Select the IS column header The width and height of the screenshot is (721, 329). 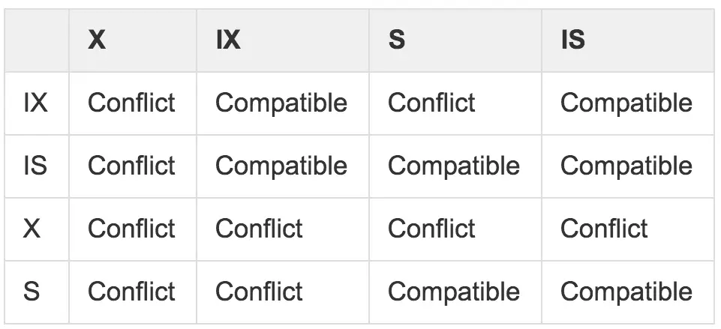[573, 40]
